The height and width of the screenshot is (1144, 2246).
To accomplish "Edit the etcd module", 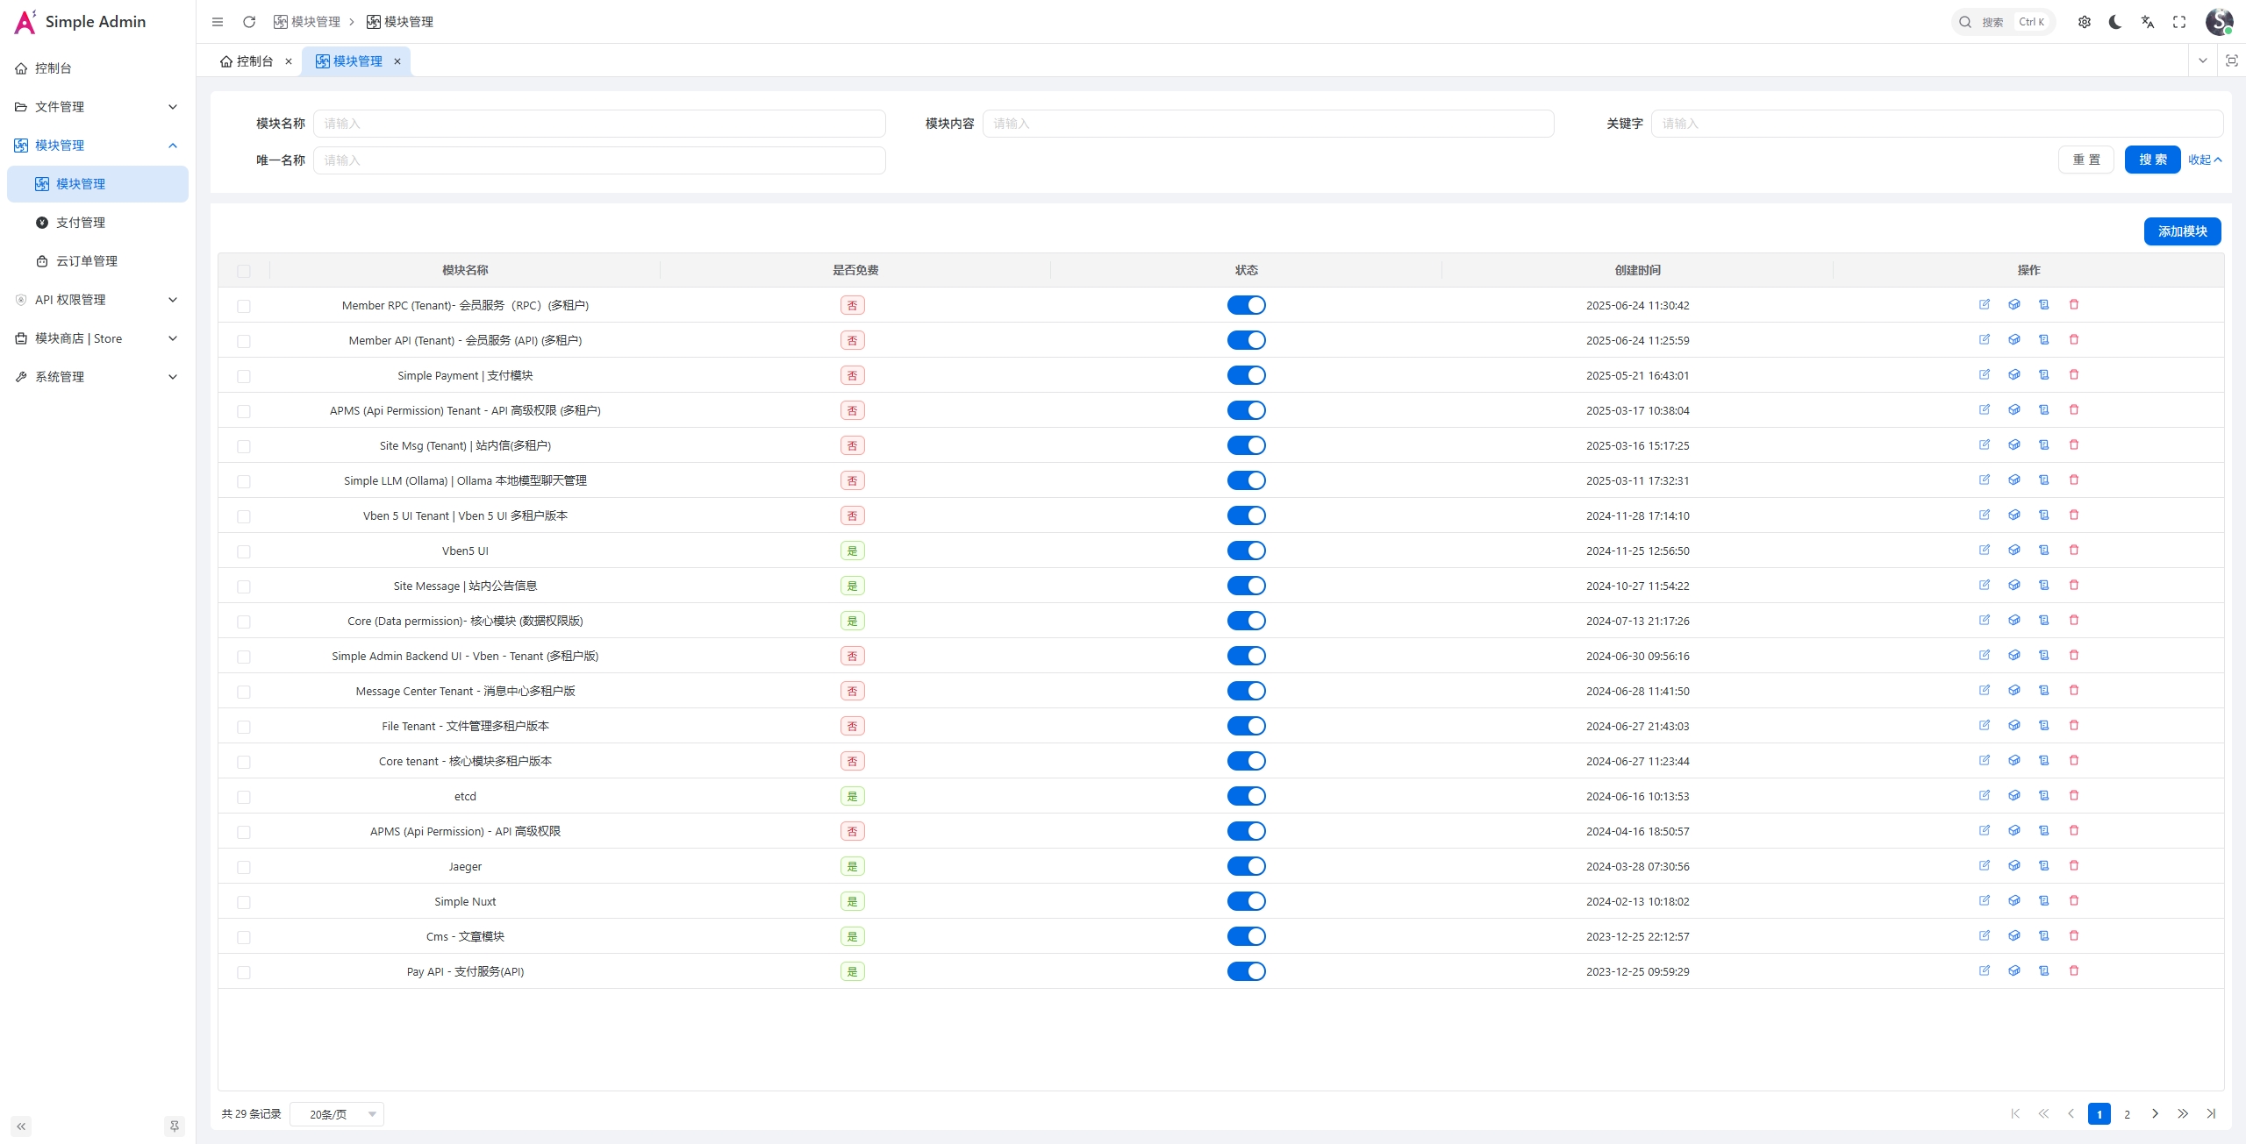I will coord(1985,795).
